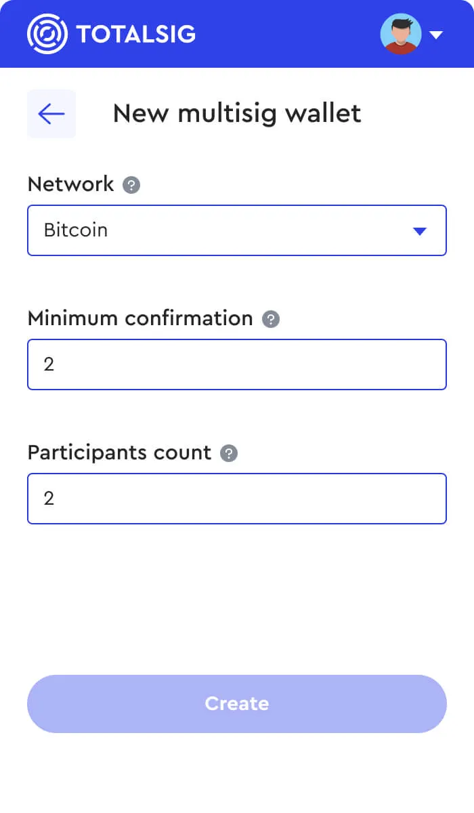
Task: Open the Network dropdown showing Bitcoin
Action: point(237,230)
